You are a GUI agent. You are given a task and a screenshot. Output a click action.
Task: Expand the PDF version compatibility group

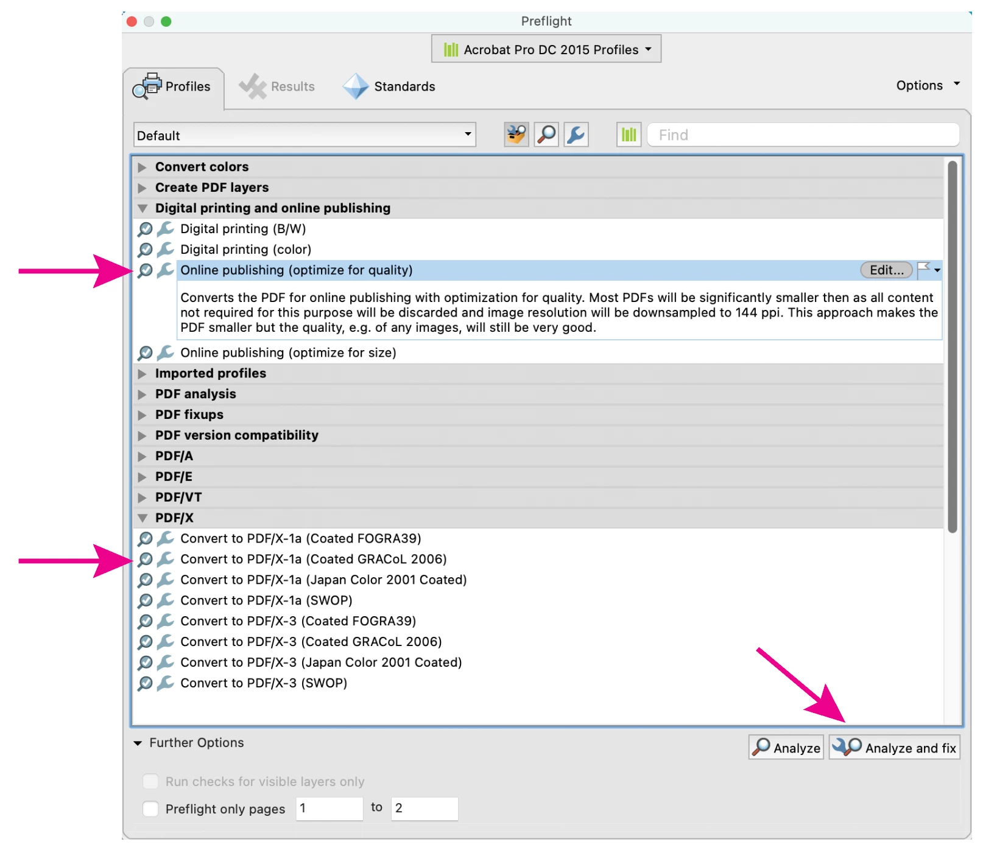142,436
